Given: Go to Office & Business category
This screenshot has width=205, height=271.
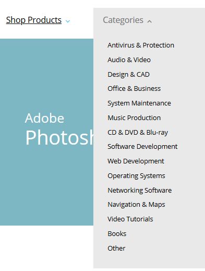Looking at the screenshot, I should pyautogui.click(x=134, y=89).
